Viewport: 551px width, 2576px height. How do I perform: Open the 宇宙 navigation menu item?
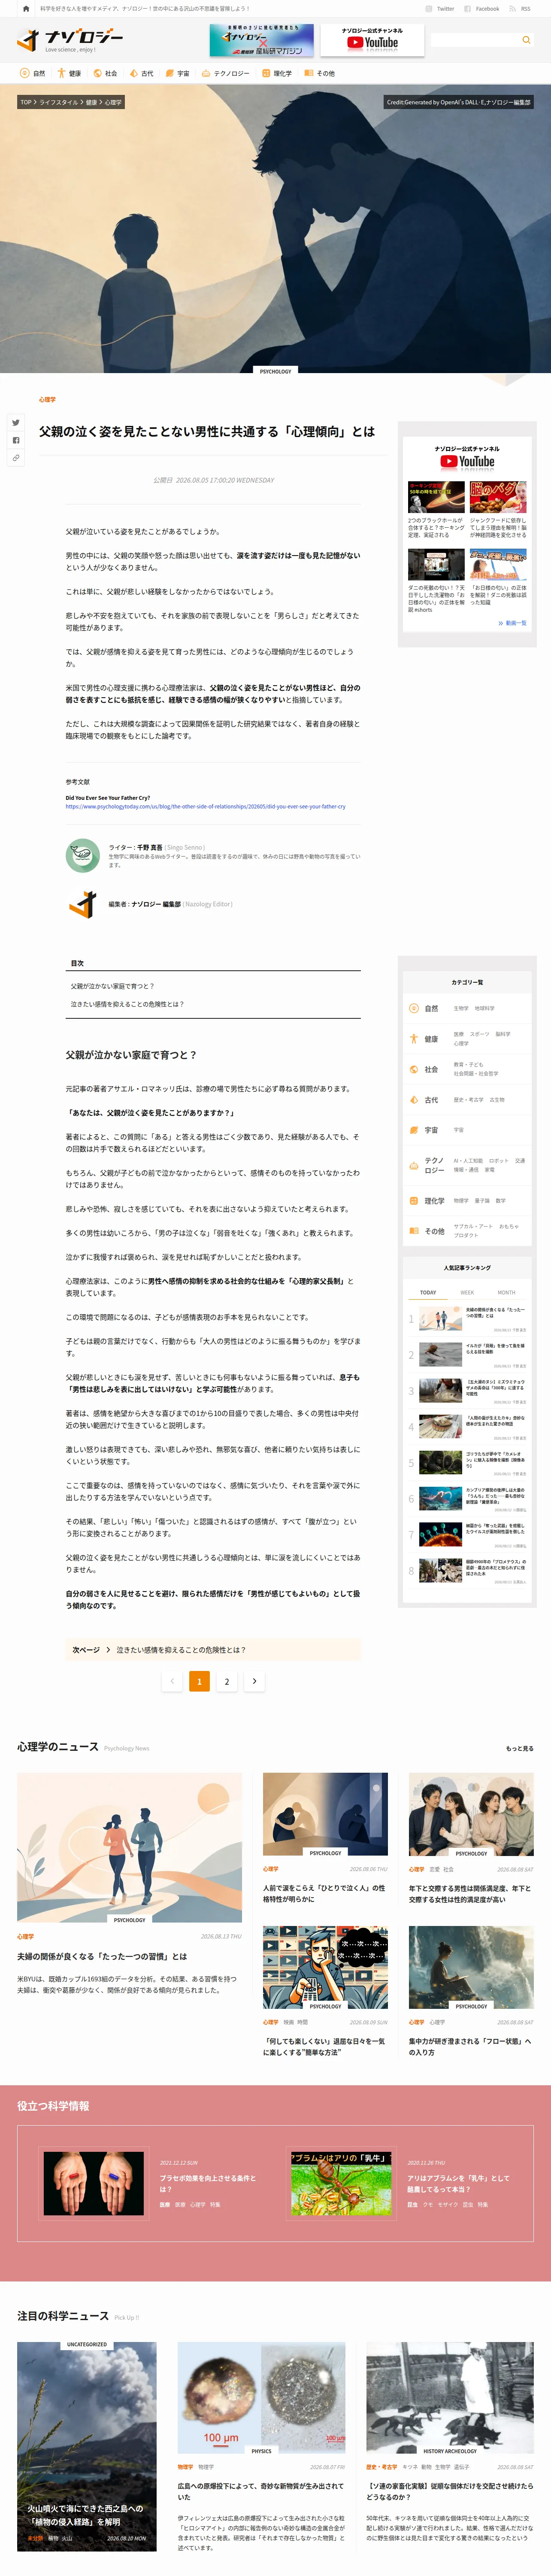point(177,73)
